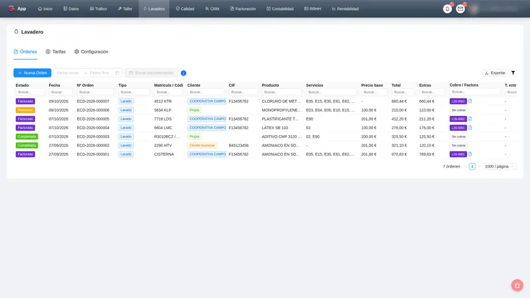530x298 pixels.
Task: Focus the Cliente column search box
Action: point(206,92)
